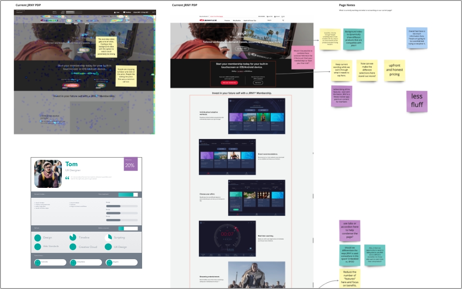Click the 'Streaming entertainment' heading text
The width and height of the screenshot is (462, 289).
click(209, 277)
